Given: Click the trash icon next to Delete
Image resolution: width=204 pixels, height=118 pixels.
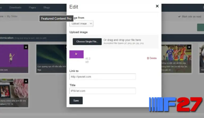Looking at the screenshot, I should point(148,58).
